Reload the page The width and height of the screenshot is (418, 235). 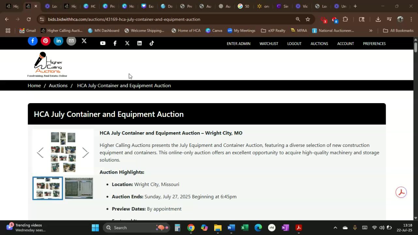(29, 19)
